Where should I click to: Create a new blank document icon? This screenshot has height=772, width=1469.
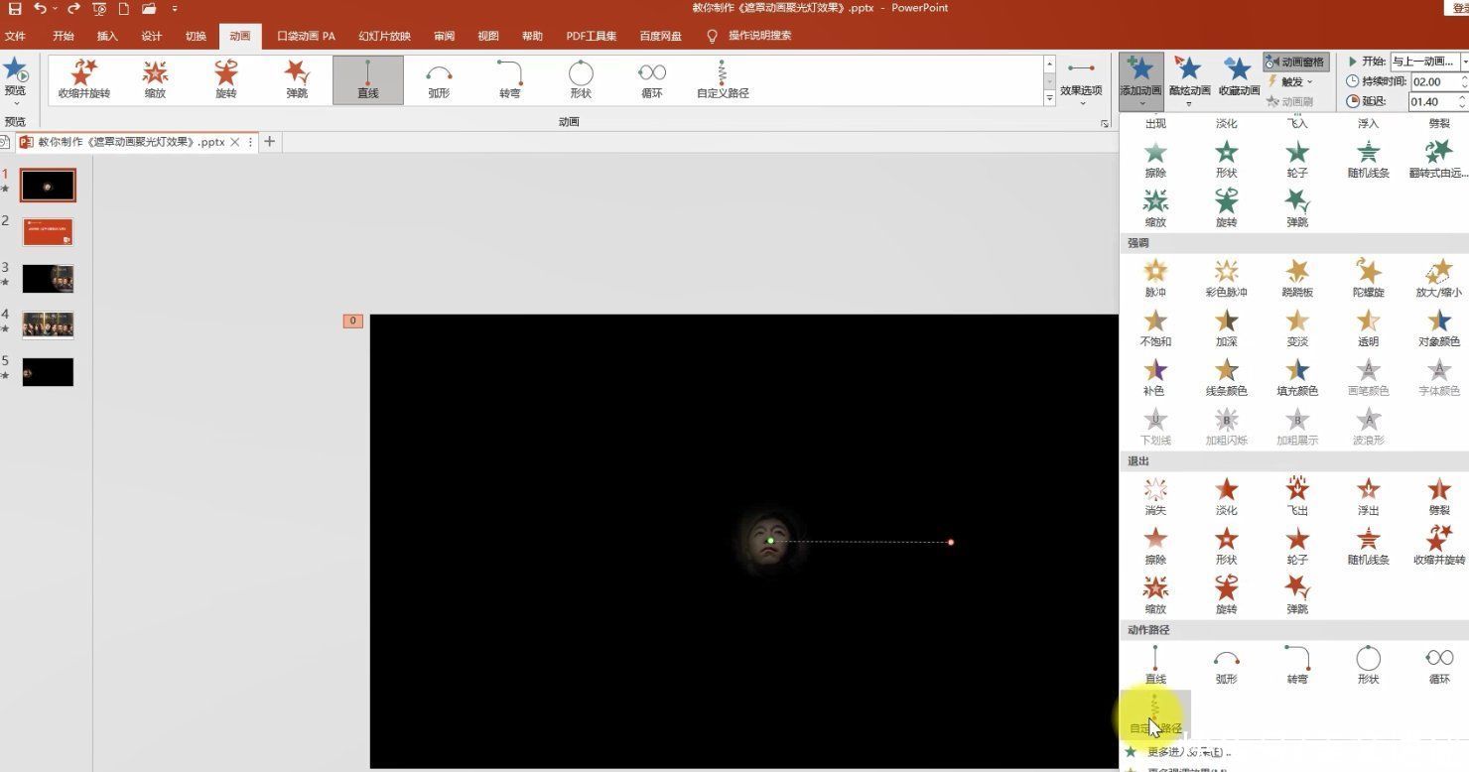click(124, 9)
